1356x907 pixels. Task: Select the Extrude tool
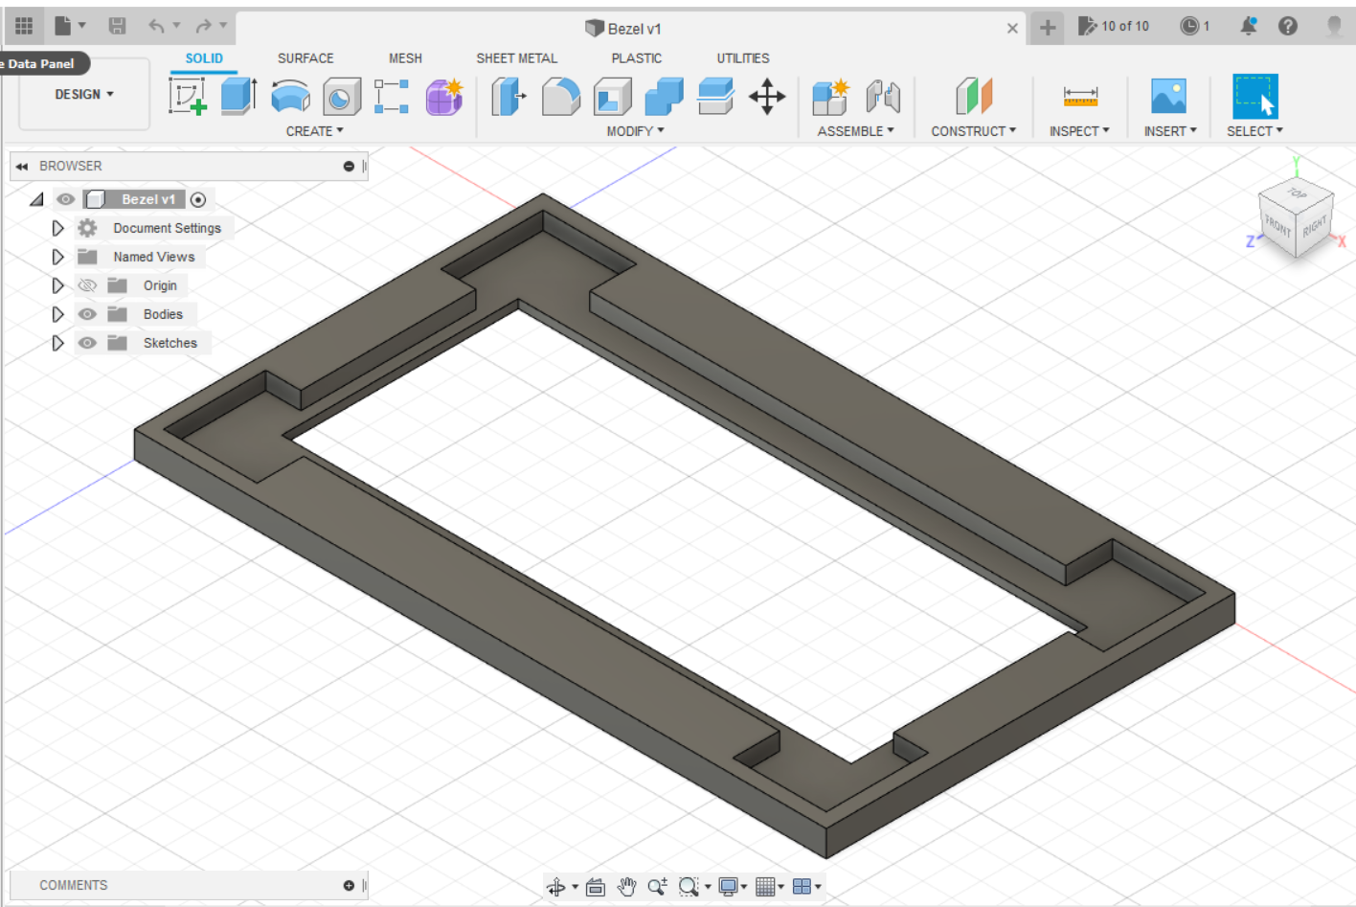click(238, 97)
